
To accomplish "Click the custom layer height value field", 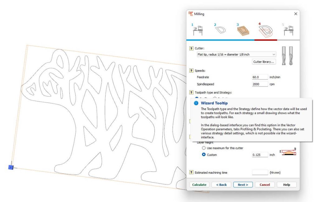I will click(260, 155).
